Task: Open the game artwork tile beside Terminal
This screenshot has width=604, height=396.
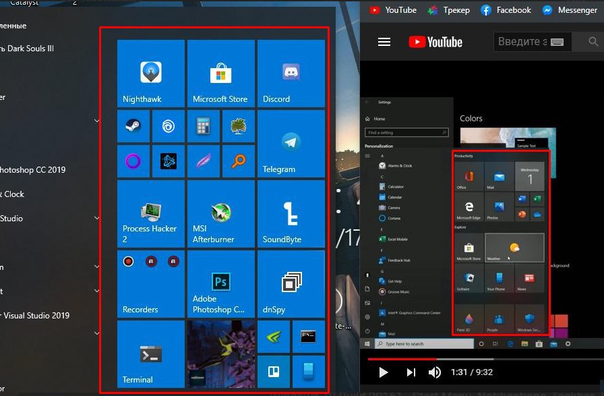Action: [220, 354]
